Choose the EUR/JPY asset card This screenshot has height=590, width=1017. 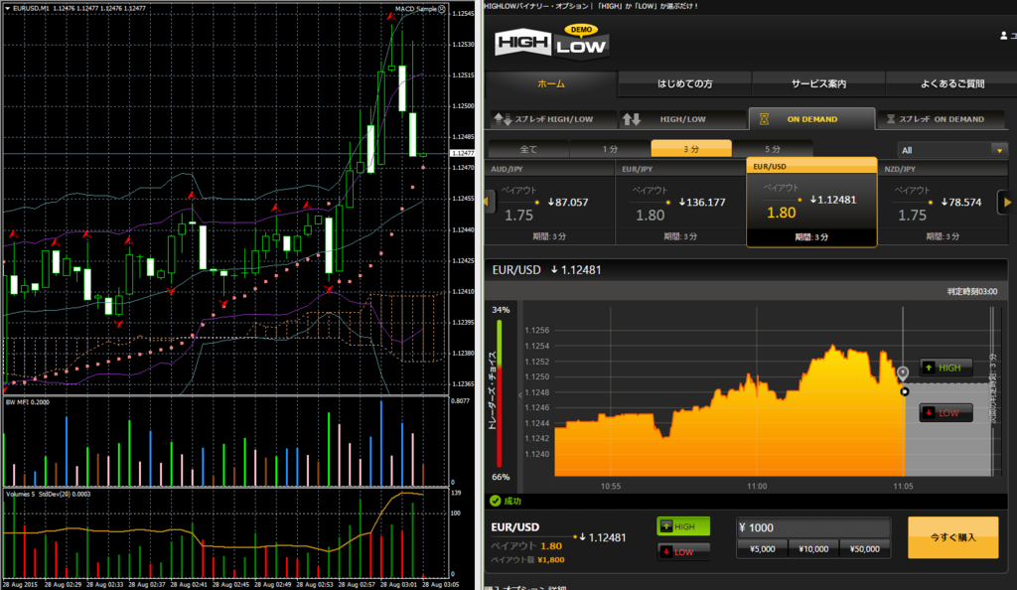[x=680, y=203]
